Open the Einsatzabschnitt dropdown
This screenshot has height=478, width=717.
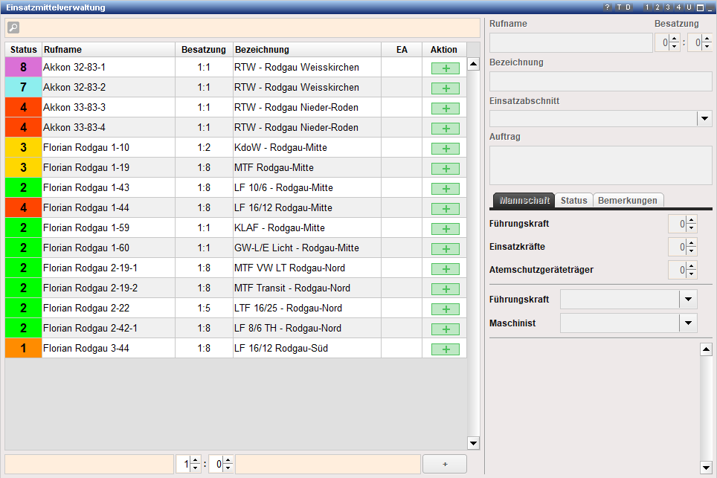coord(704,119)
